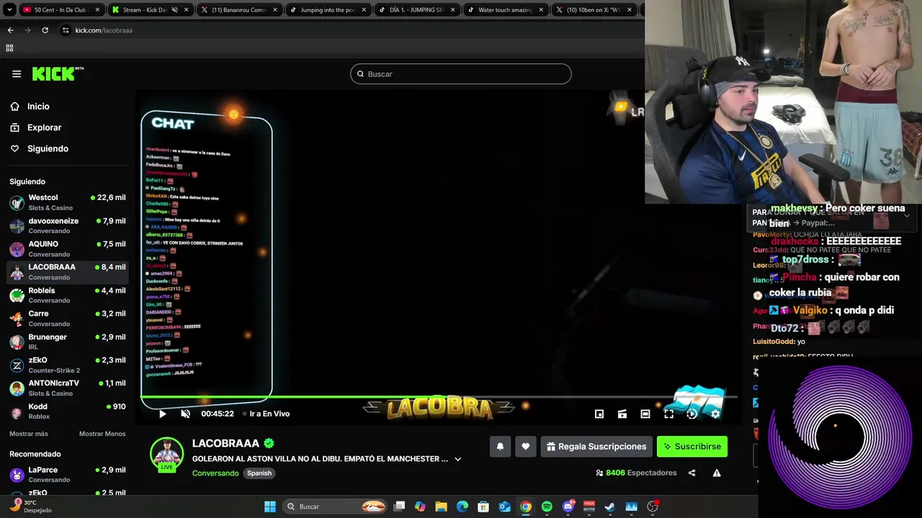This screenshot has height=518, width=922.
Task: Open playback speed control
Action: point(691,414)
